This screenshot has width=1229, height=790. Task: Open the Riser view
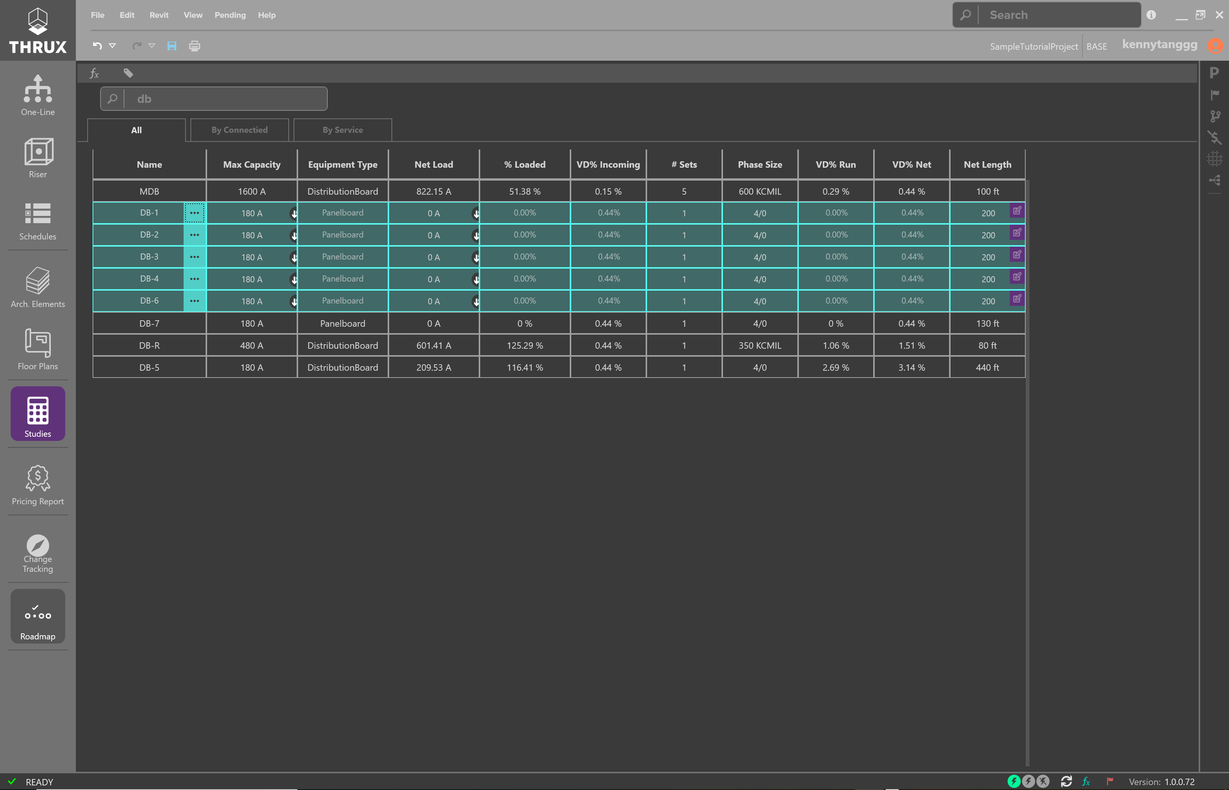[38, 158]
